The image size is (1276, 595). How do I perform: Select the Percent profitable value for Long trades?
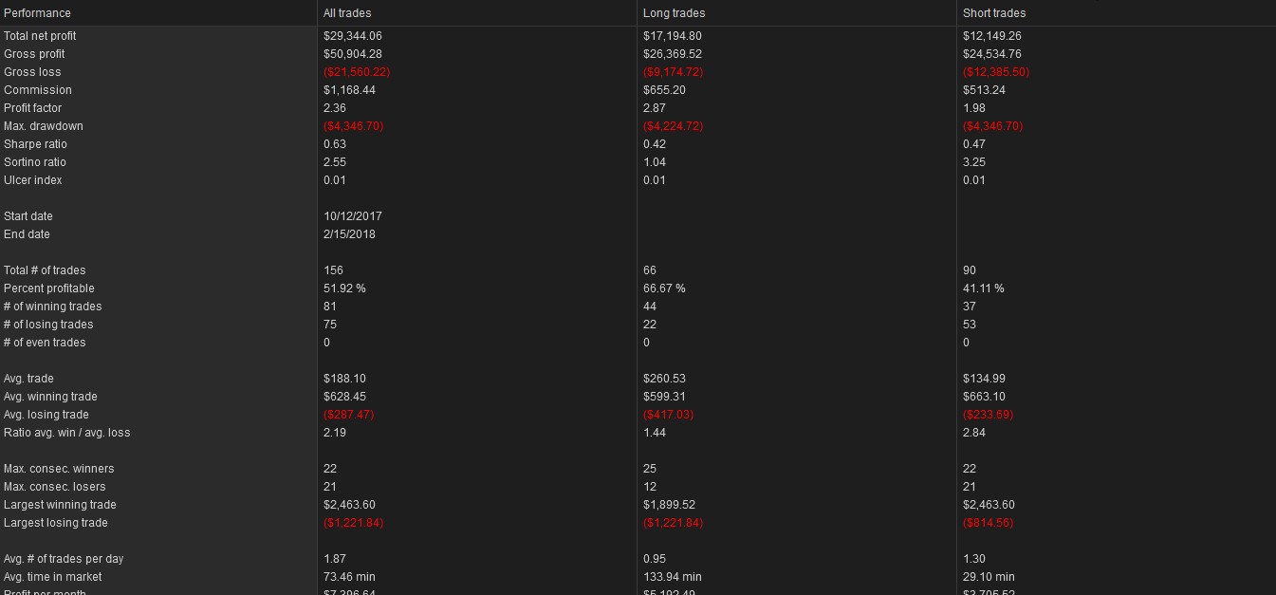(664, 288)
